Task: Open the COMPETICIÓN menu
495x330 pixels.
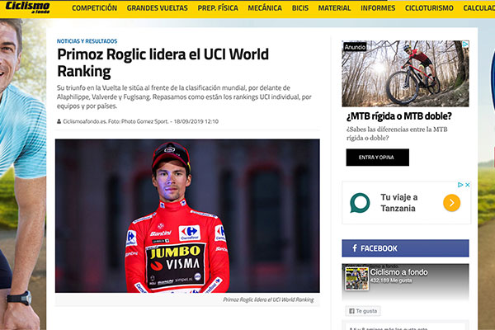Action: [x=94, y=8]
